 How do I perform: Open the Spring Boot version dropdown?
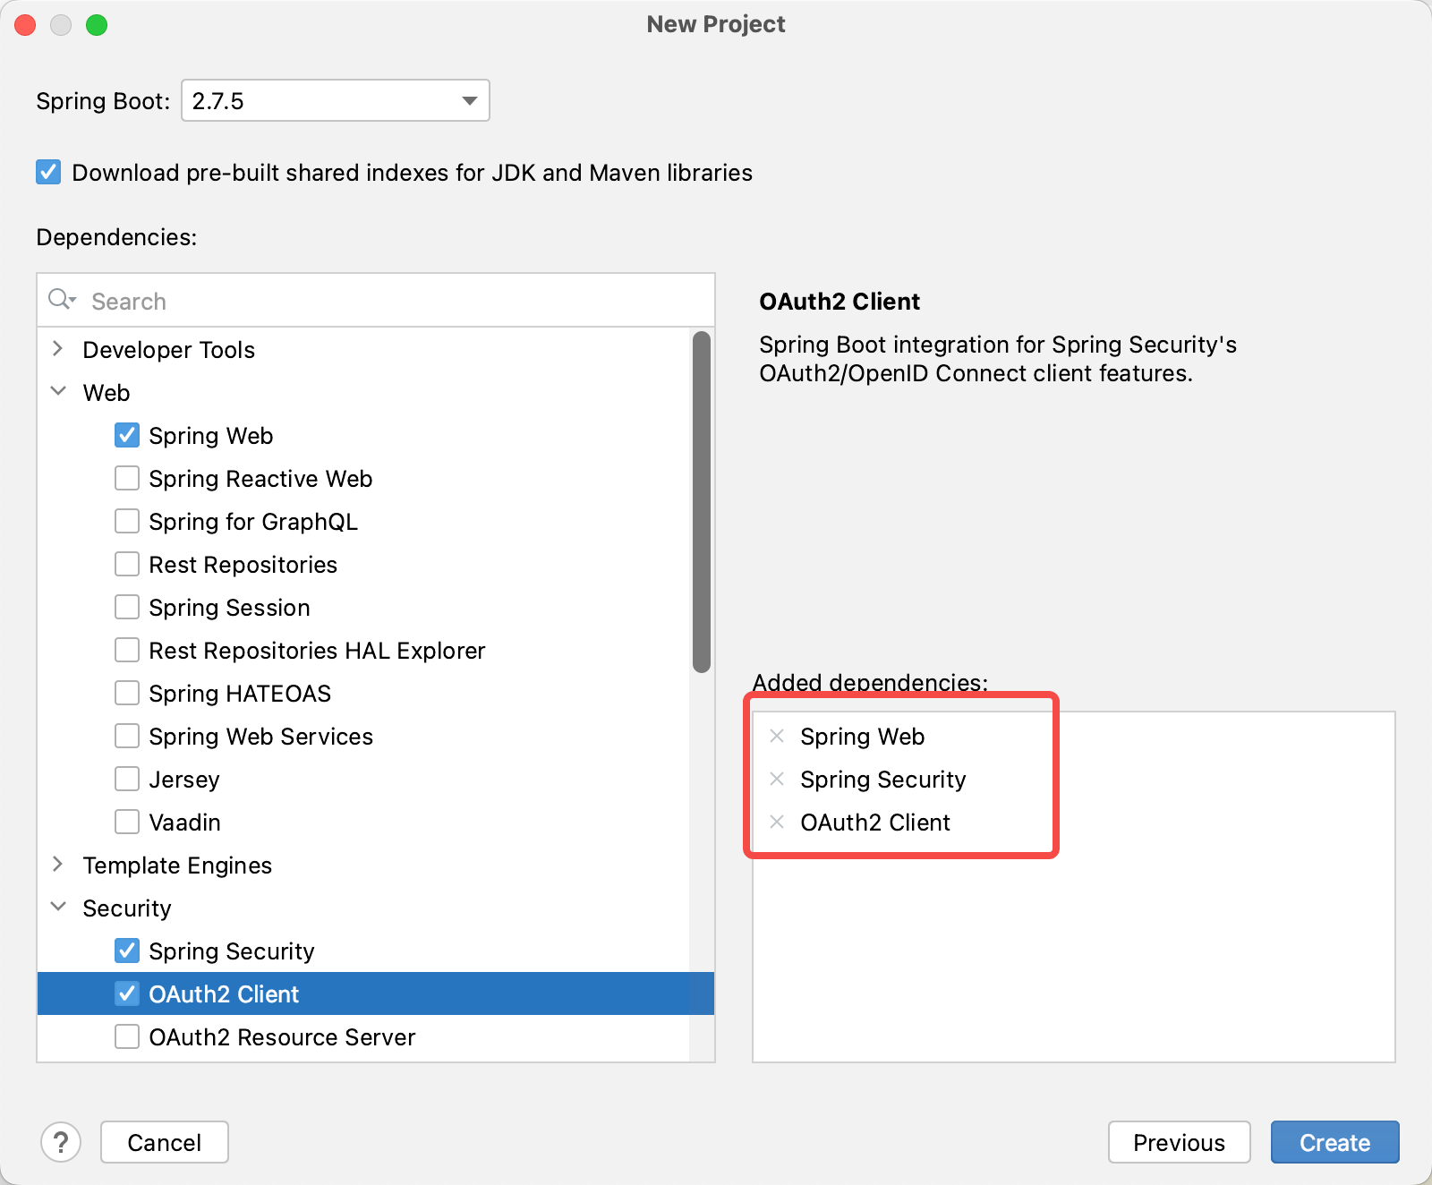(468, 100)
